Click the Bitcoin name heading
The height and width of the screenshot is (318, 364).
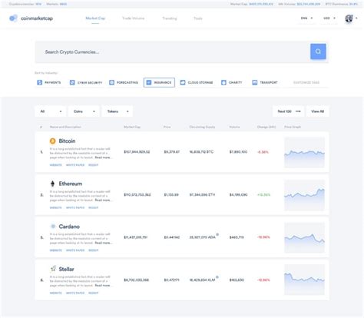pyautogui.click(x=67, y=141)
